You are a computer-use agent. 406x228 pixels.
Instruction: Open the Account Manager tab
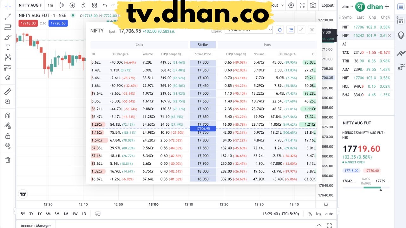point(36,225)
